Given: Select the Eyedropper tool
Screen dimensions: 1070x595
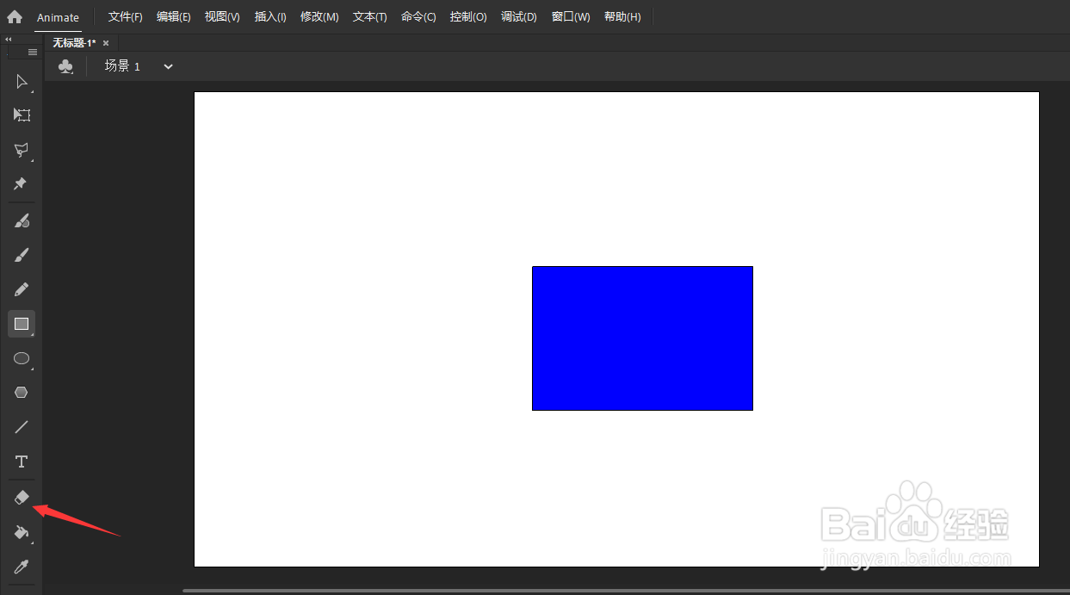Looking at the screenshot, I should pos(22,567).
